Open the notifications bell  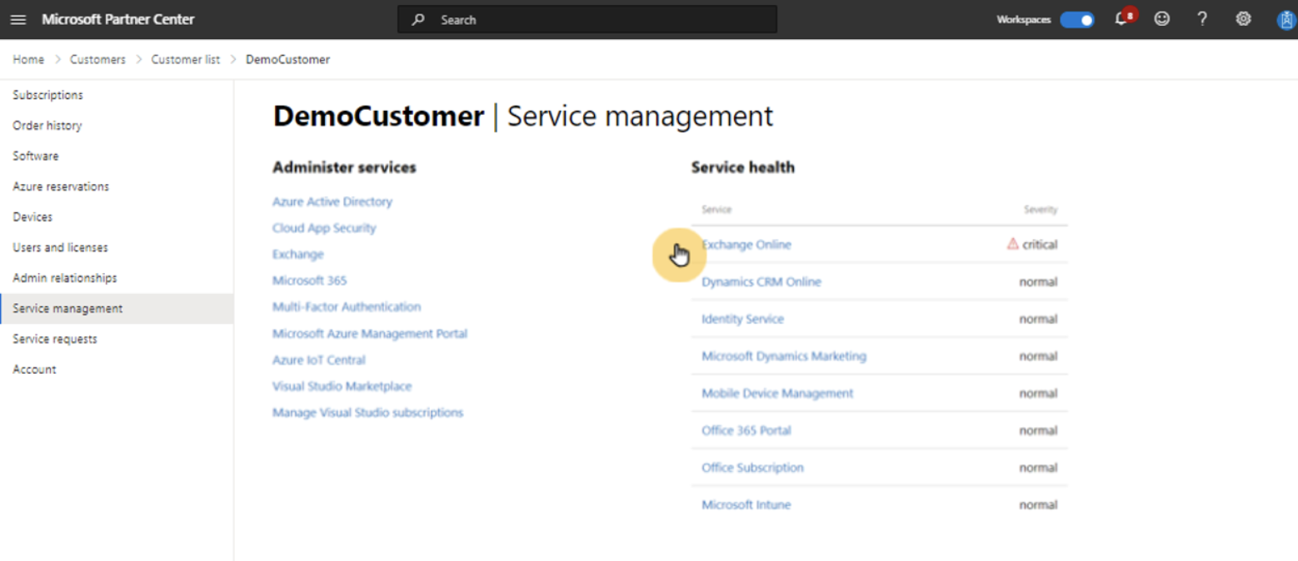(x=1121, y=19)
